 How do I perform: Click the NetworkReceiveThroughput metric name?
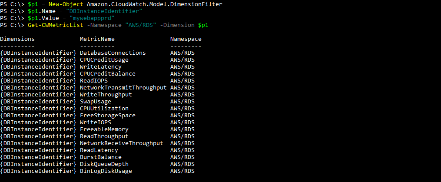click(x=122, y=143)
